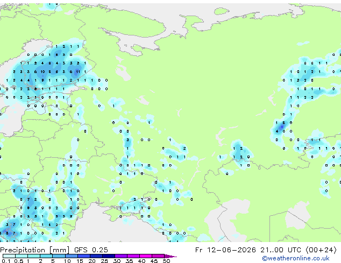Click the 10 mm precipitation value on map
The width and height of the screenshot is (341, 263).
(42, 71)
